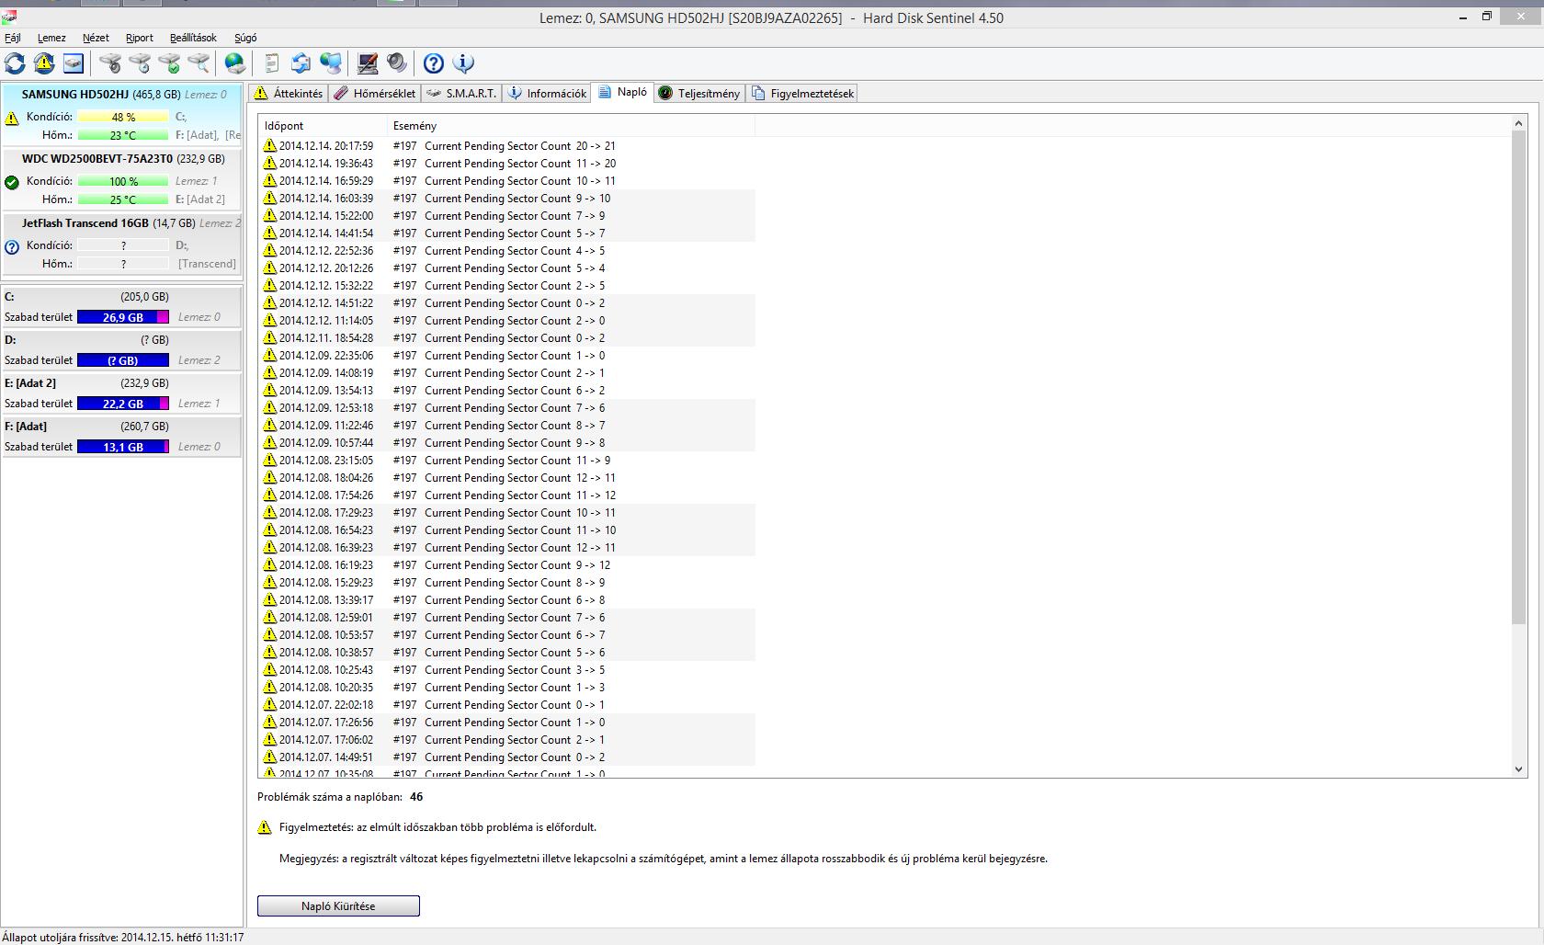Sort log by Időpont column header
Viewport: 1544px width, 945px height.
tap(323, 125)
